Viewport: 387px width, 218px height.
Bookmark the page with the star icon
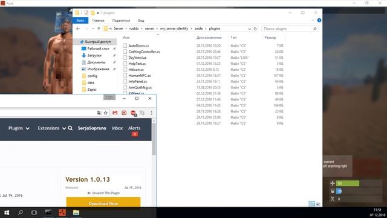106,113
